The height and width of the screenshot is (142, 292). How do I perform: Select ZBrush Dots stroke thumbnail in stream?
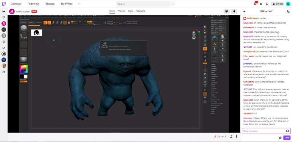[x=24, y=37]
